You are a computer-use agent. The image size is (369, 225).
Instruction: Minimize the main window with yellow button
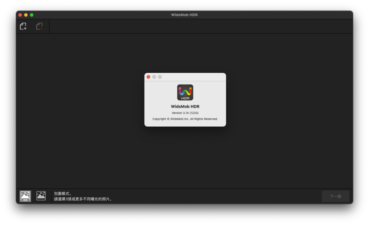(26, 15)
